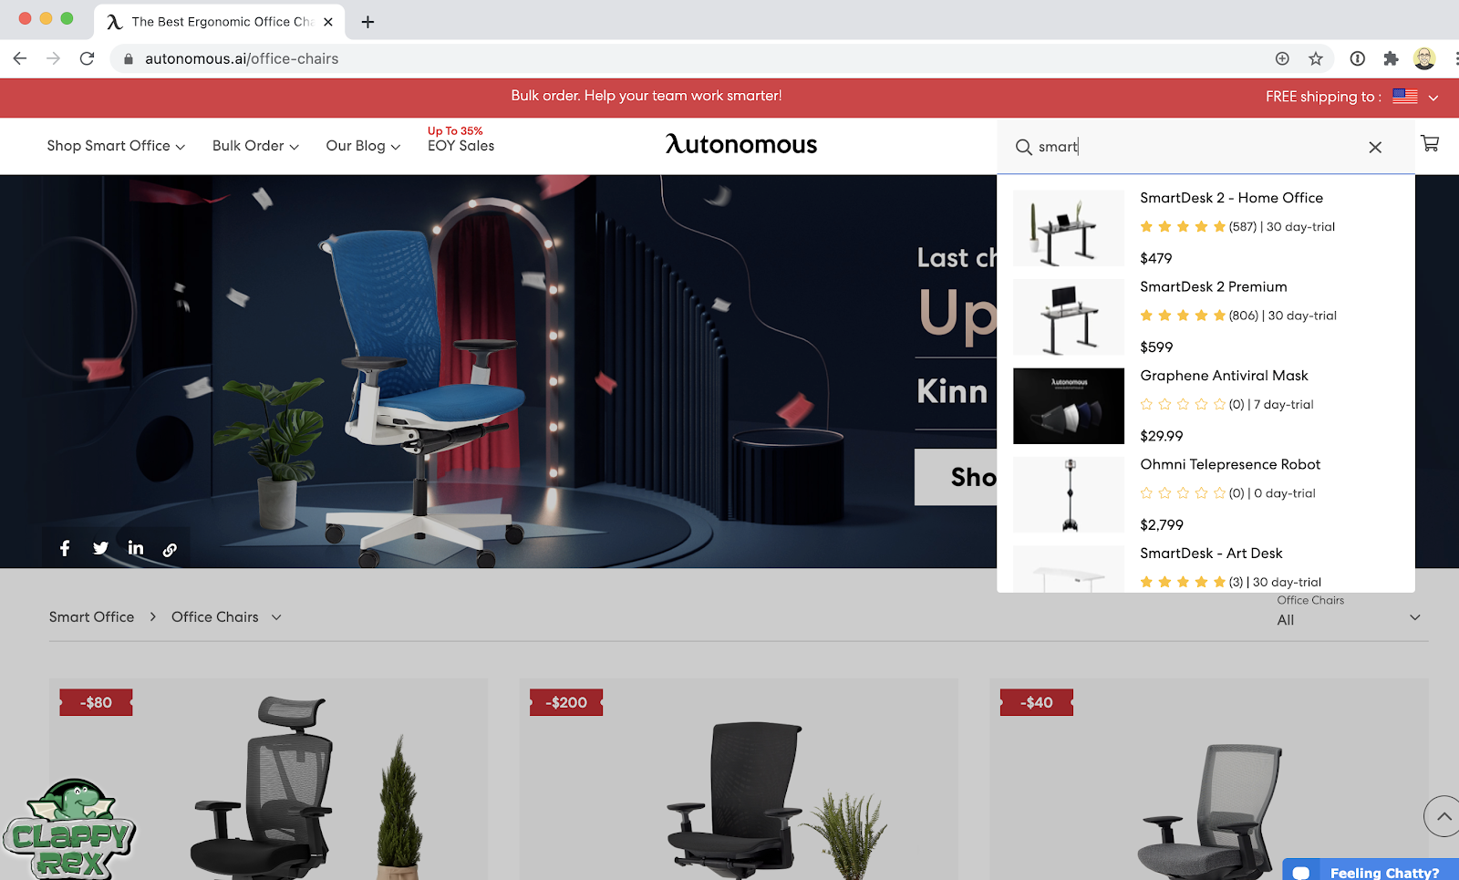Click the Graphene Antiviral Mask thumbnail
The image size is (1459, 880).
click(1069, 406)
